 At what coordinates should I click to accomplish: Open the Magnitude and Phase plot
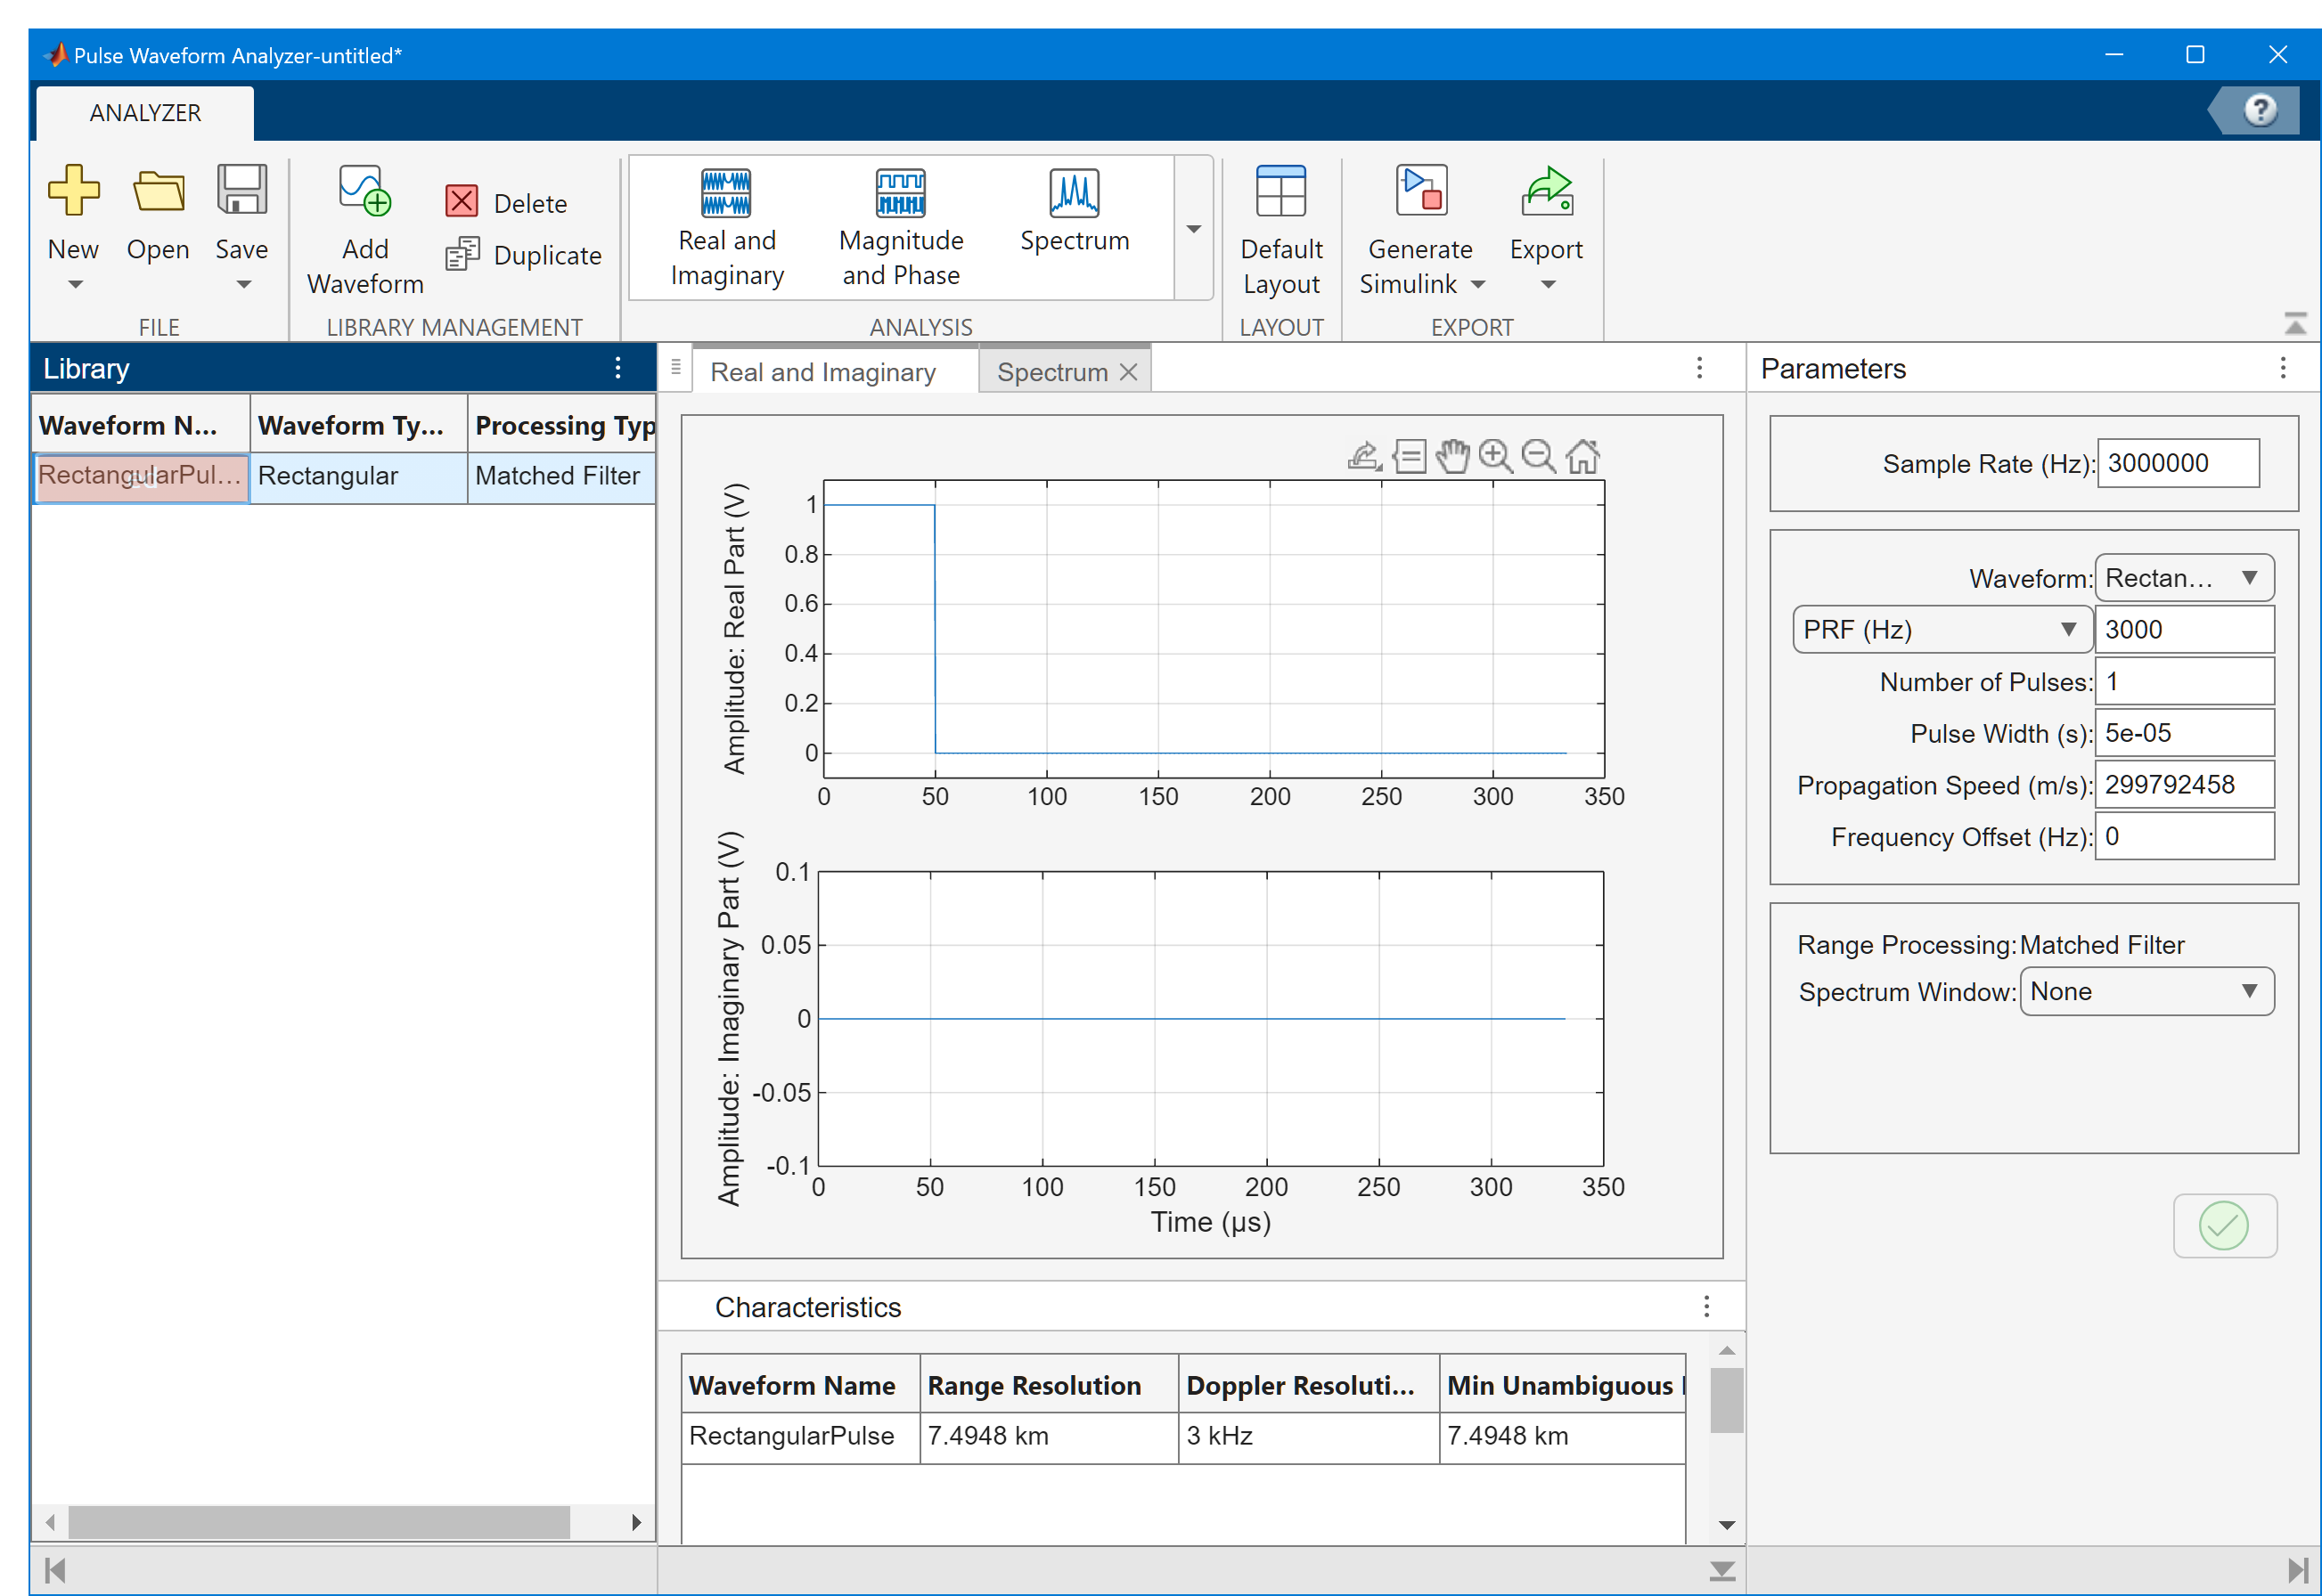pyautogui.click(x=899, y=228)
